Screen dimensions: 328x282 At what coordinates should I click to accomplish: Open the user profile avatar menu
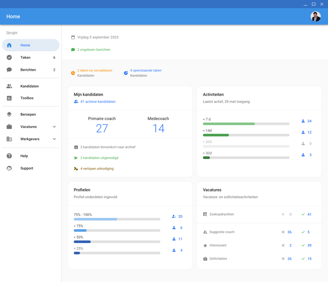(315, 17)
